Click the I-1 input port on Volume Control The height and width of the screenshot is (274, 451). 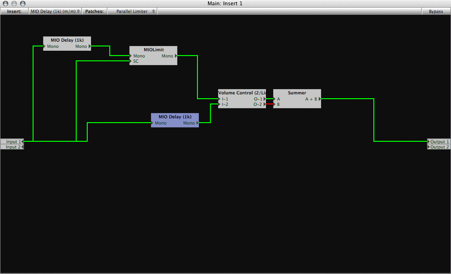tap(223, 99)
